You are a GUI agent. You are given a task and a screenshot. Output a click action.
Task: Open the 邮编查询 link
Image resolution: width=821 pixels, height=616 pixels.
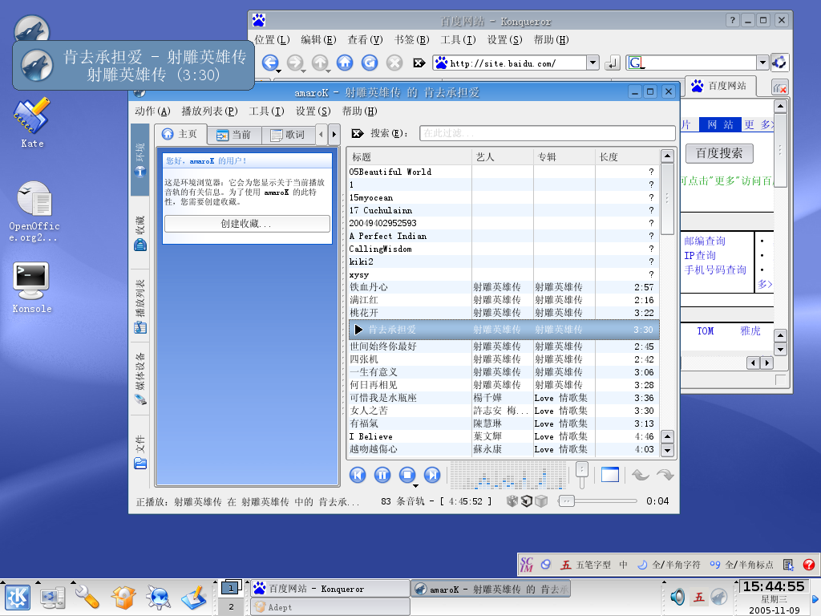[704, 241]
